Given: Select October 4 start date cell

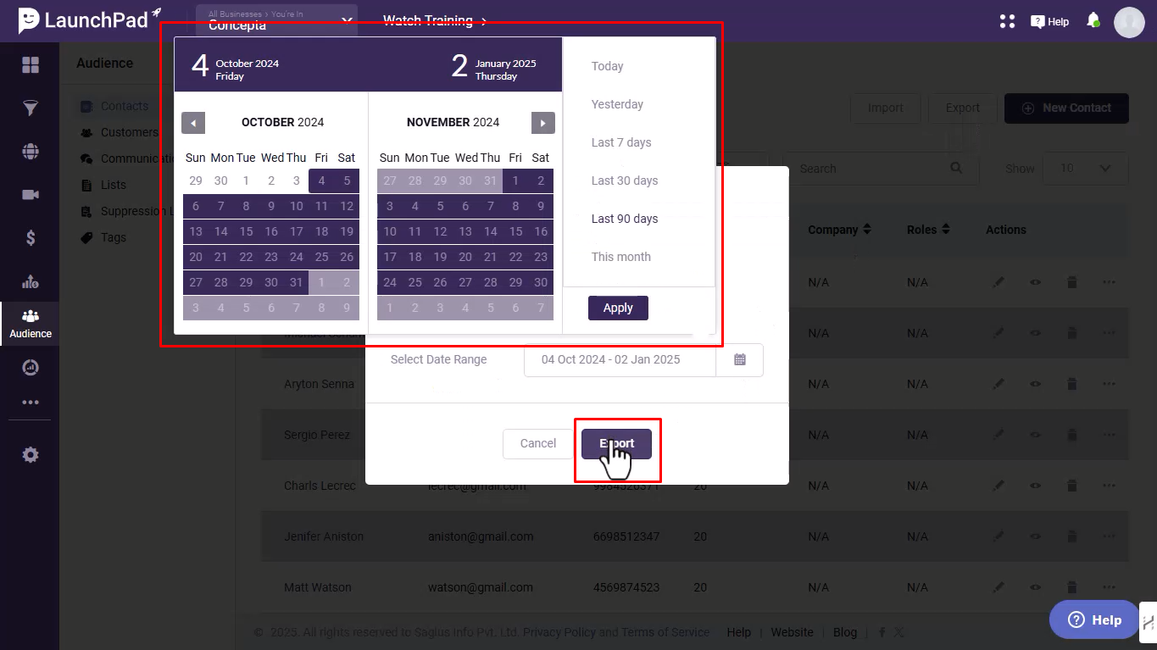Looking at the screenshot, I should pyautogui.click(x=321, y=181).
